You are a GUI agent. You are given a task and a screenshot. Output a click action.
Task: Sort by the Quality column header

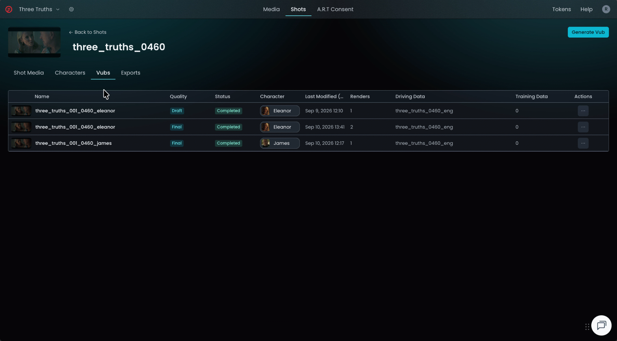[x=178, y=97]
